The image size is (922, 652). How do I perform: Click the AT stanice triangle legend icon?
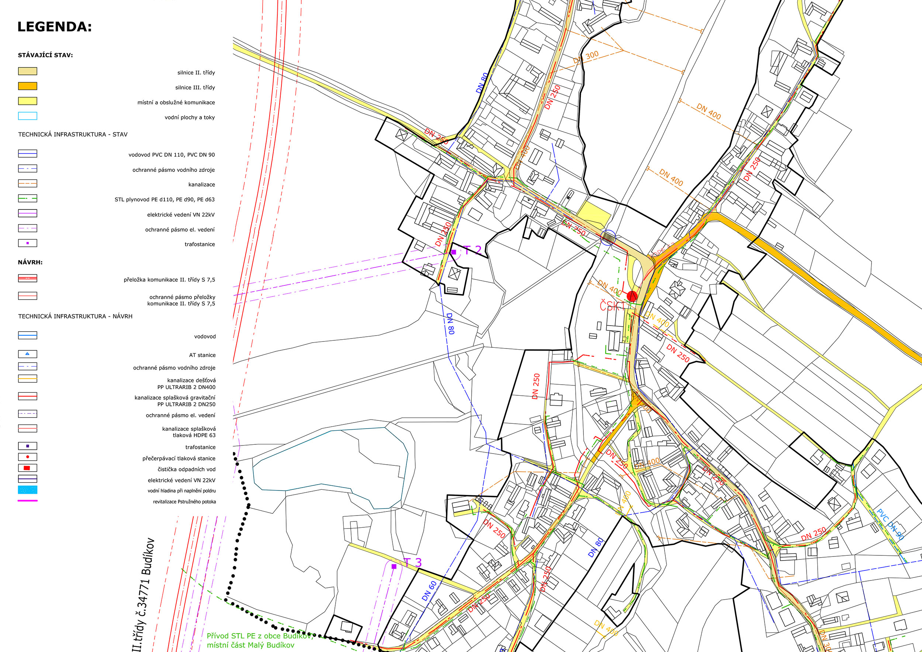pos(27,354)
